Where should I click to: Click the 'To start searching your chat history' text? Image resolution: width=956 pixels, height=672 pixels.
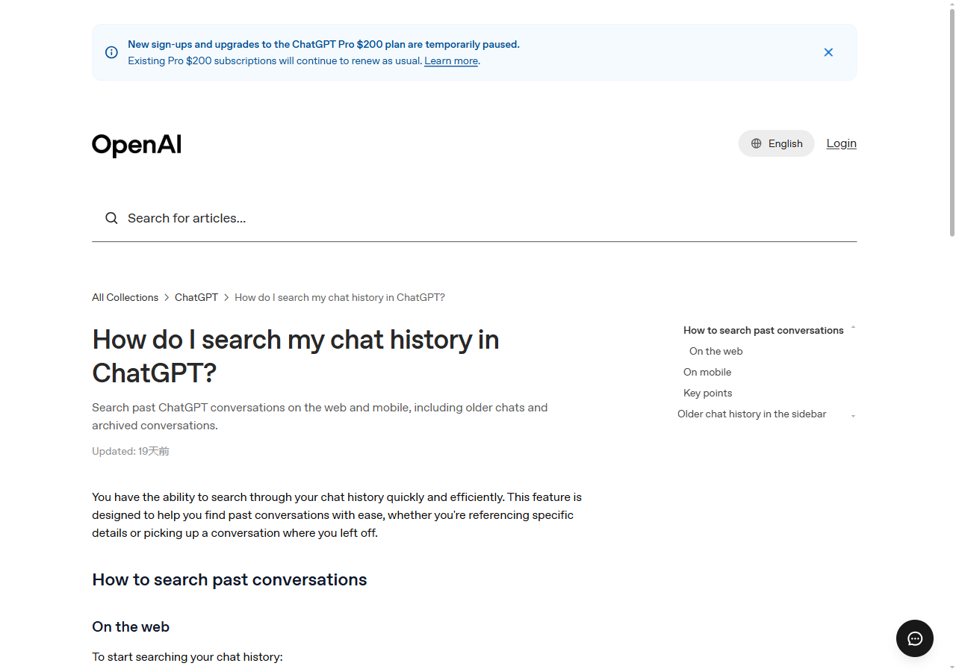[187, 657]
